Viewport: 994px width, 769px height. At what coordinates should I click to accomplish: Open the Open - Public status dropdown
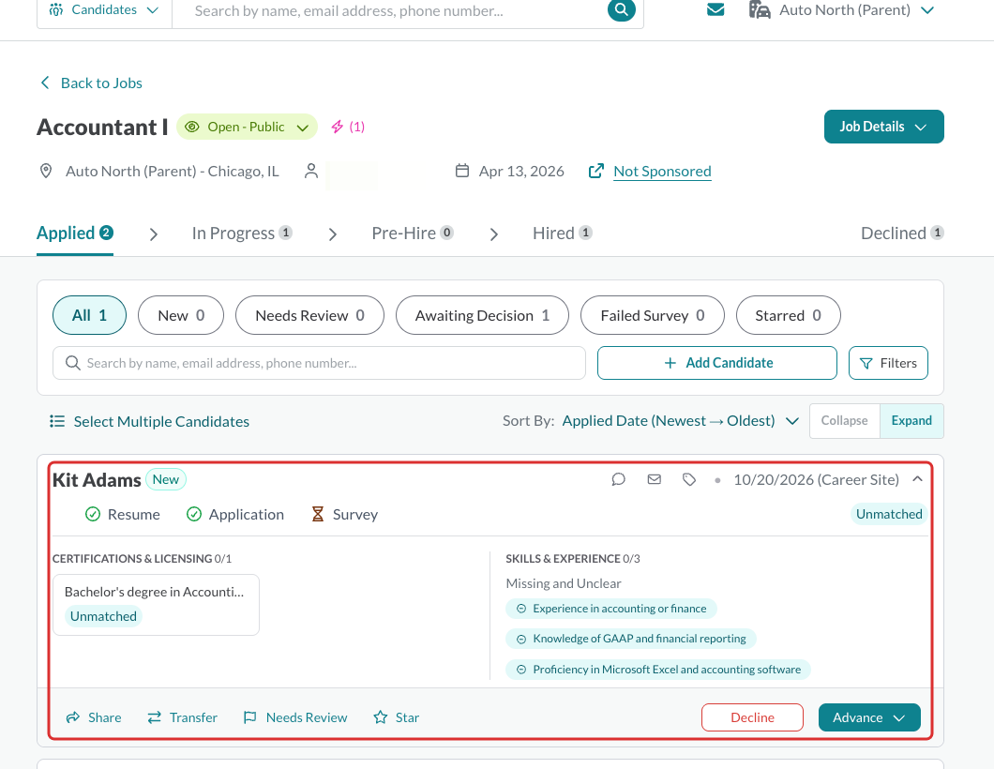point(247,127)
